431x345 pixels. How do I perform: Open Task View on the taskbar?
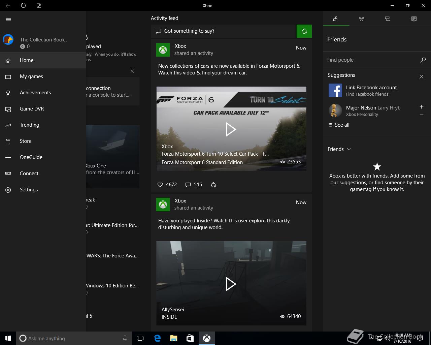[x=140, y=338]
